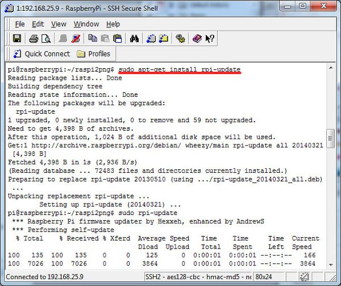Click the clipboard Paste Selection icon
This screenshot has width=341, height=286.
pos(118,39)
